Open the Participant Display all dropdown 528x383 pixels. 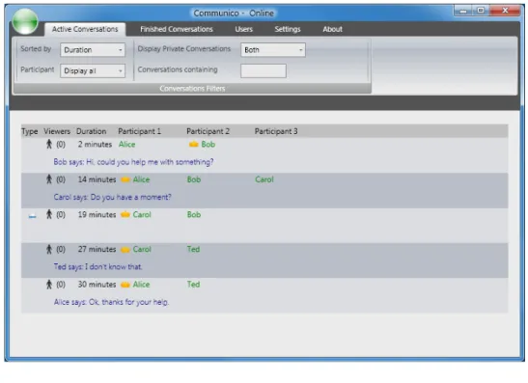93,70
